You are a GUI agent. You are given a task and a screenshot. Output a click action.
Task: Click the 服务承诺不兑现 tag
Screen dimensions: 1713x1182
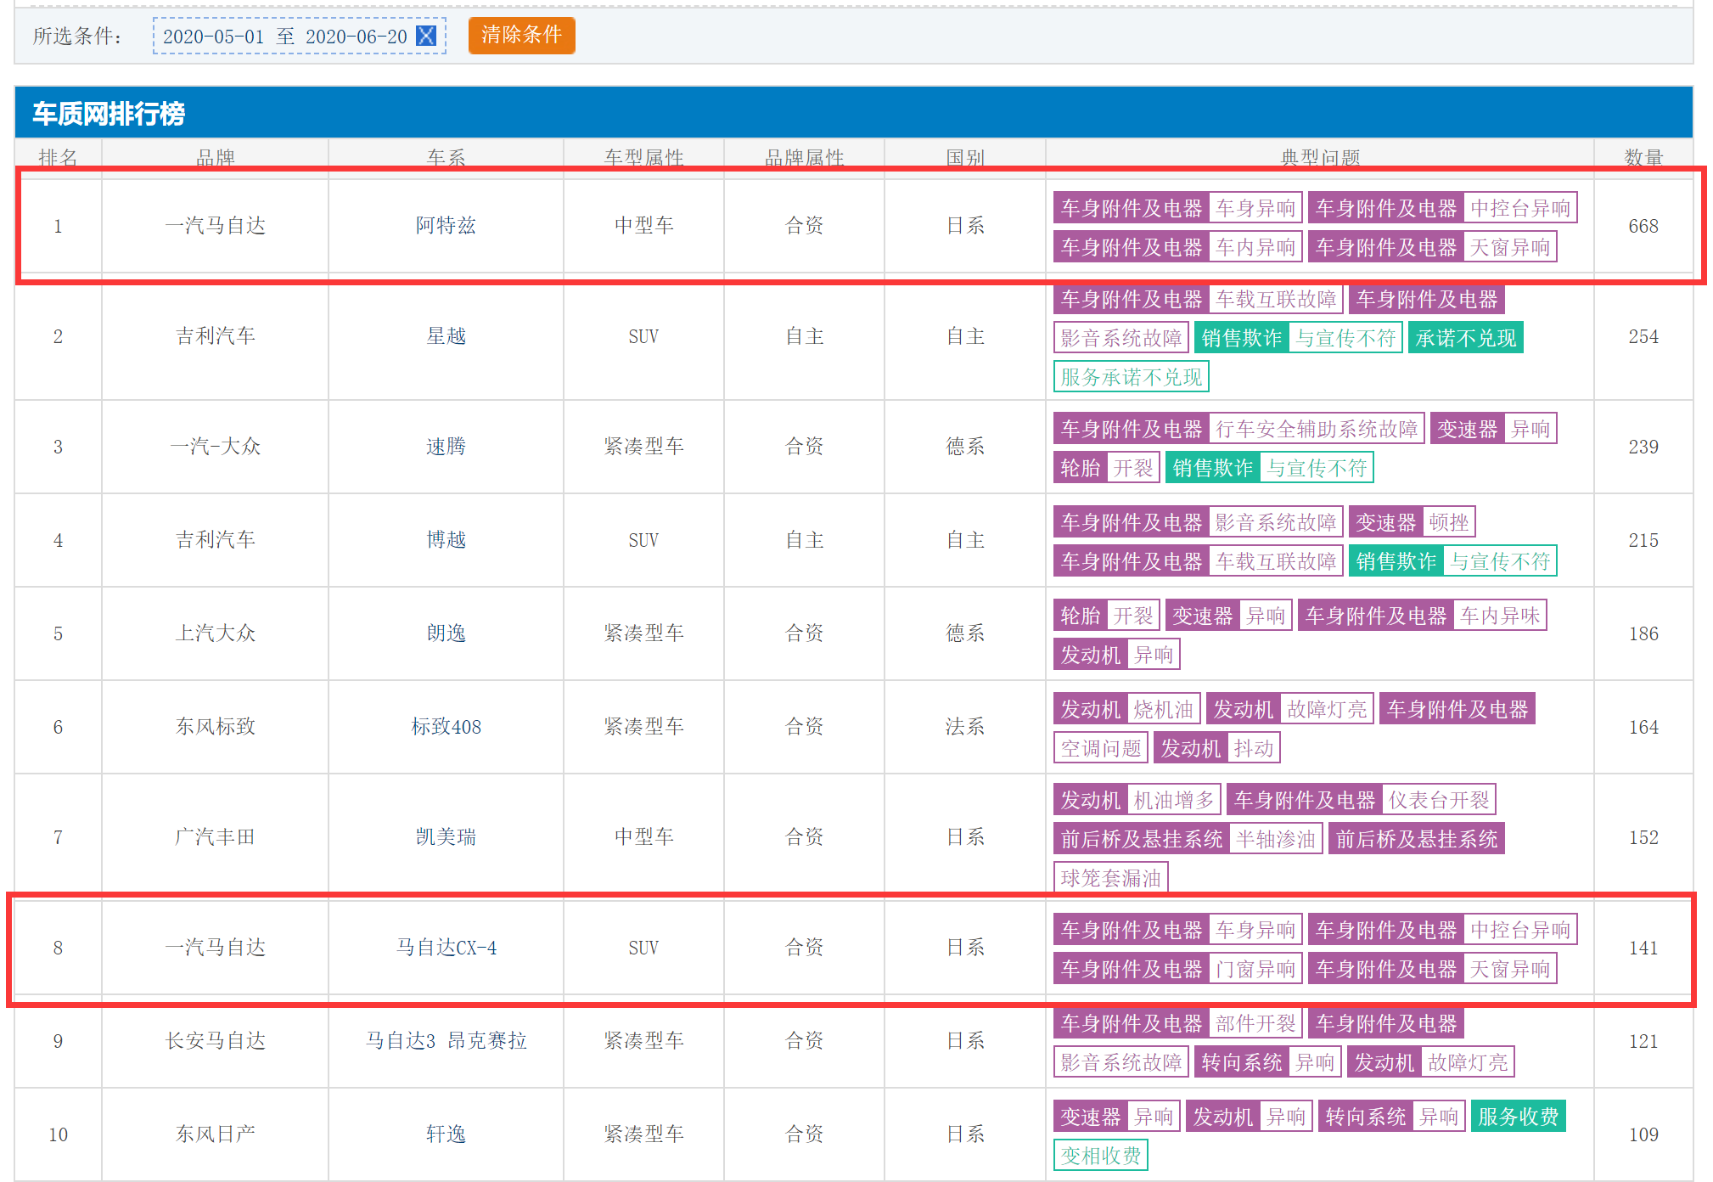click(1131, 377)
